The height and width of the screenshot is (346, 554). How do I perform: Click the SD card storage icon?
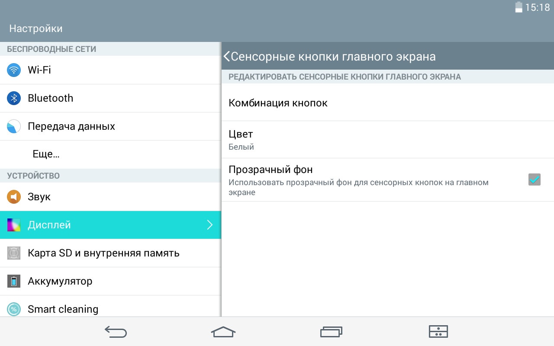tap(14, 253)
